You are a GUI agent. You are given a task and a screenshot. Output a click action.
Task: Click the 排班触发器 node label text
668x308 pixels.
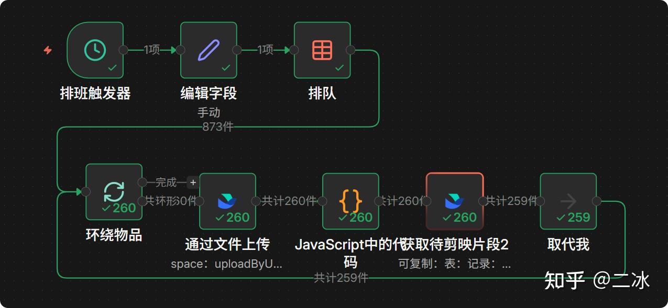point(95,94)
